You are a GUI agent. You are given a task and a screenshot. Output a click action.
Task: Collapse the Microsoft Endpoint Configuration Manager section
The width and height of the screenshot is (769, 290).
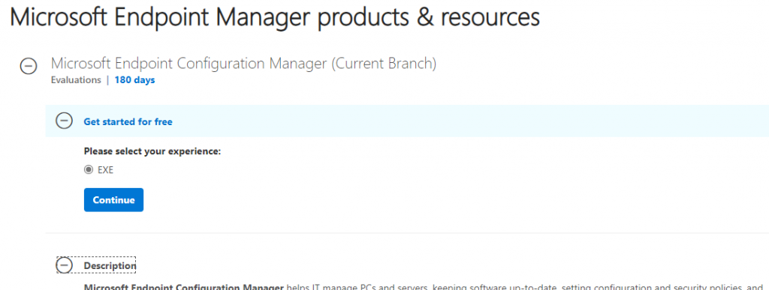(x=29, y=66)
